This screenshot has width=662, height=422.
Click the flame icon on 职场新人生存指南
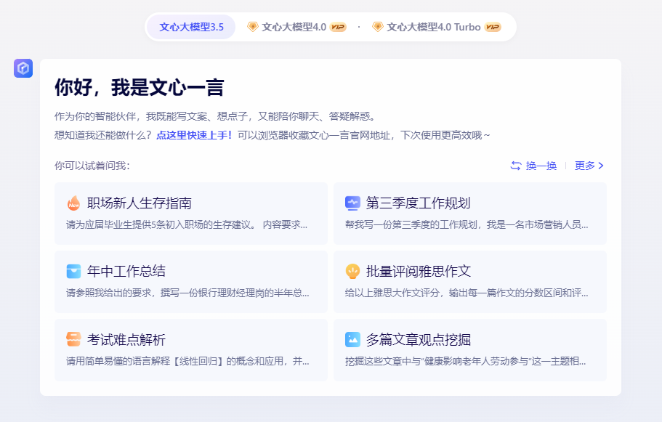tap(73, 203)
